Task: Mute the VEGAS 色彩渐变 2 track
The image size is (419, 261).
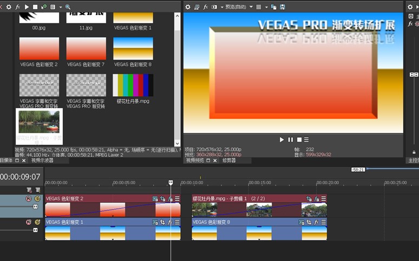Action: 29,198
